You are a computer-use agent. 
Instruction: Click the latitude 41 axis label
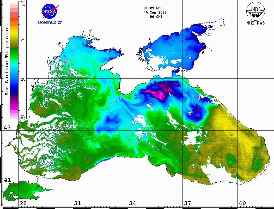pos(7,180)
